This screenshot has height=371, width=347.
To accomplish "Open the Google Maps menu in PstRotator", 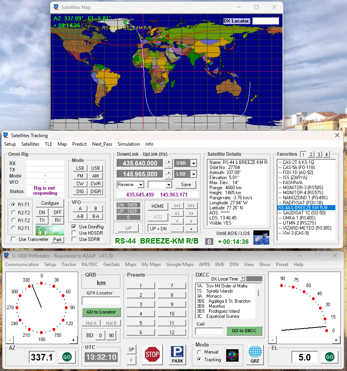I will pyautogui.click(x=180, y=264).
